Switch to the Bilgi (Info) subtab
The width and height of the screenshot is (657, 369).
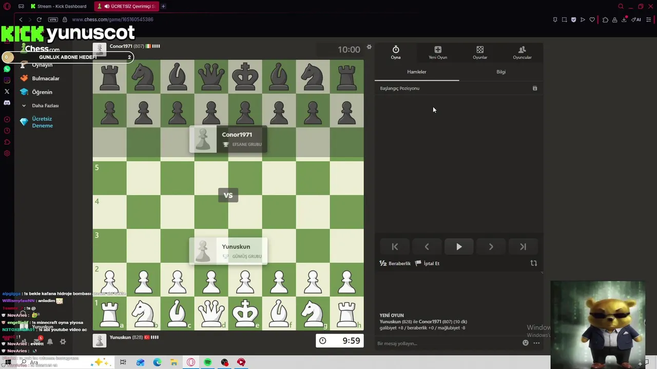tap(501, 72)
